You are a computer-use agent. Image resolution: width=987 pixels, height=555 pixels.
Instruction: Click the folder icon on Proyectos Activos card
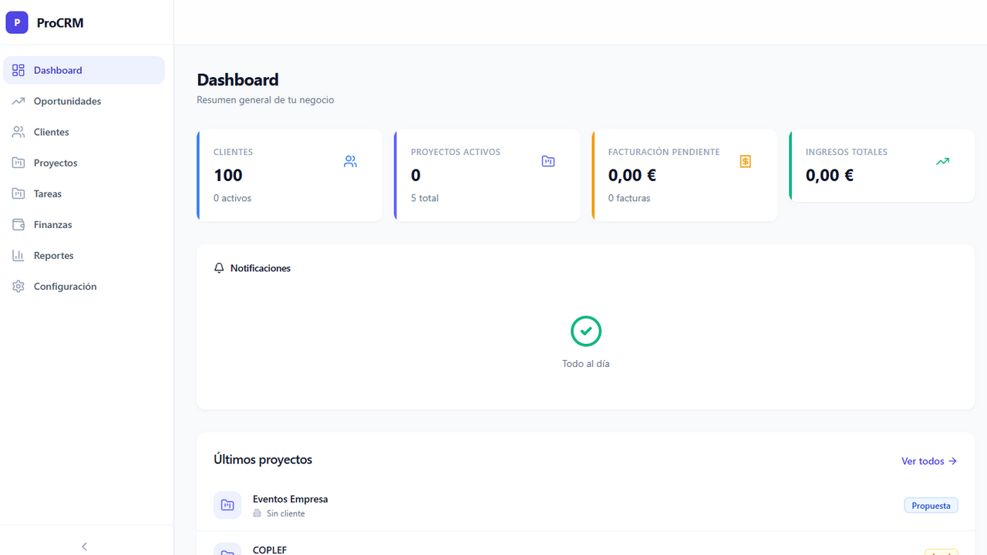[548, 161]
